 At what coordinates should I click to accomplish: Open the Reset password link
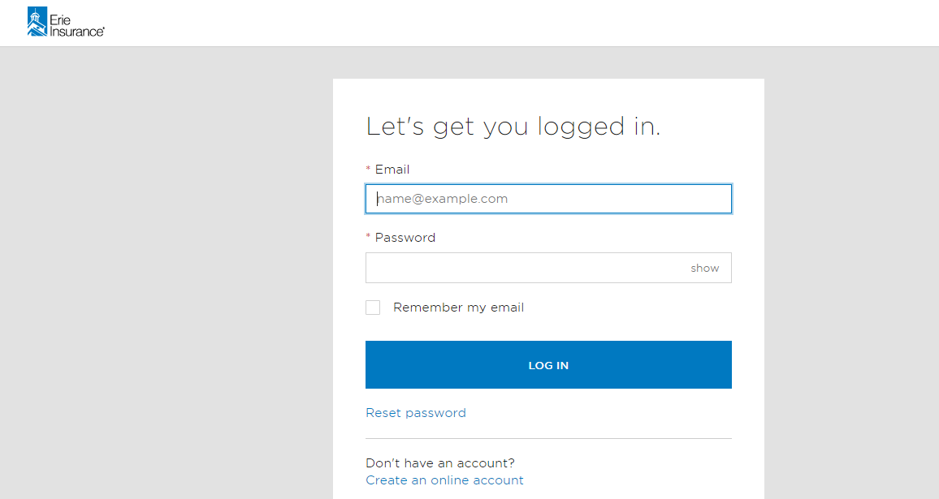[x=416, y=413]
